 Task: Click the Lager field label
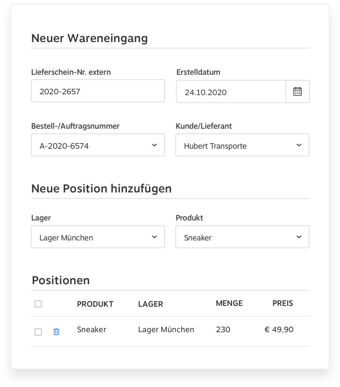click(41, 218)
